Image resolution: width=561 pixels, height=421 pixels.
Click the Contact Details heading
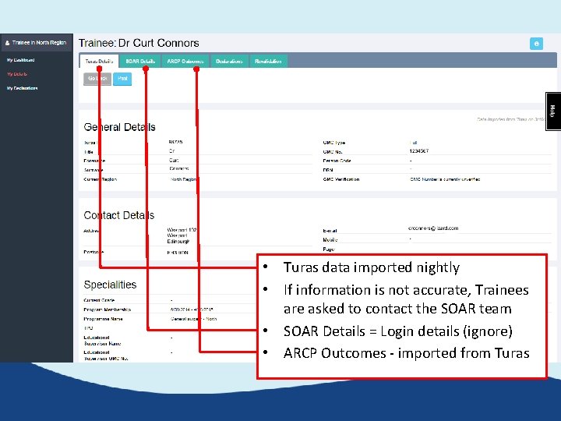click(x=118, y=215)
